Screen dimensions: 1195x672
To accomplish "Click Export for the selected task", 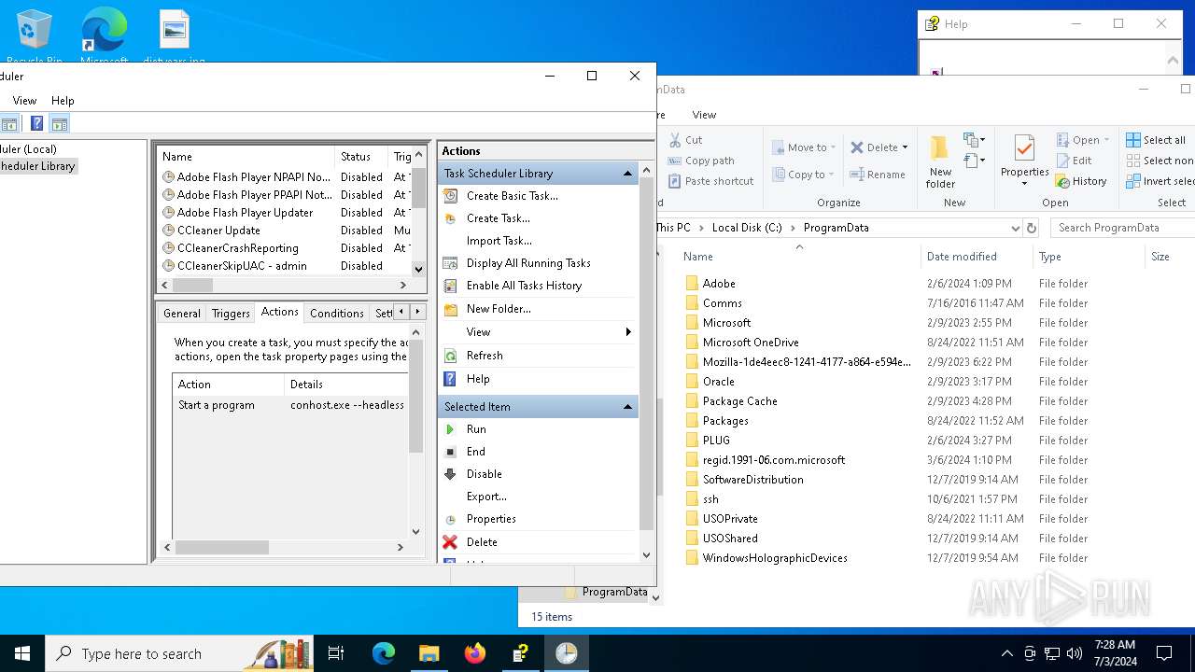I will (x=486, y=497).
